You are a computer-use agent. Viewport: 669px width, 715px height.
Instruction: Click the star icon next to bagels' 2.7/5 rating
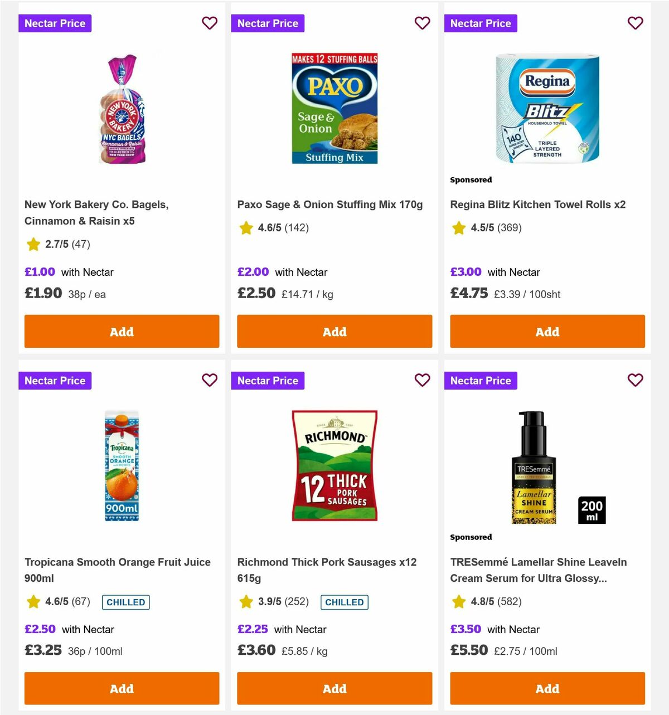(33, 245)
